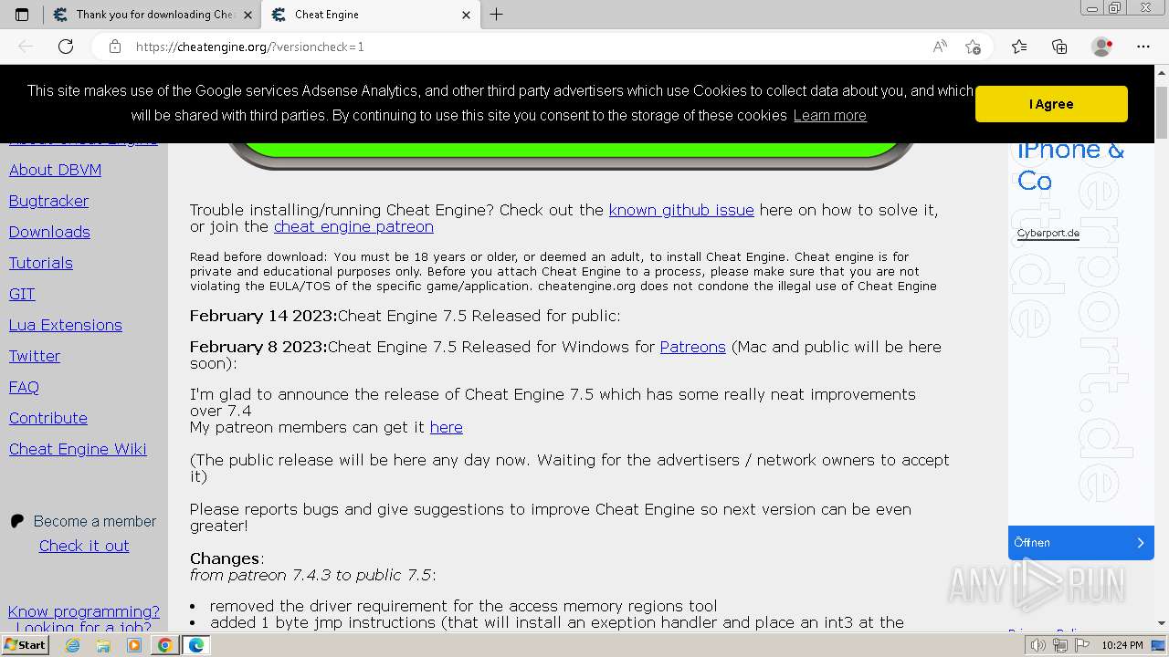
Task: Click the 'February 14 2023:' heading
Action: point(264,316)
